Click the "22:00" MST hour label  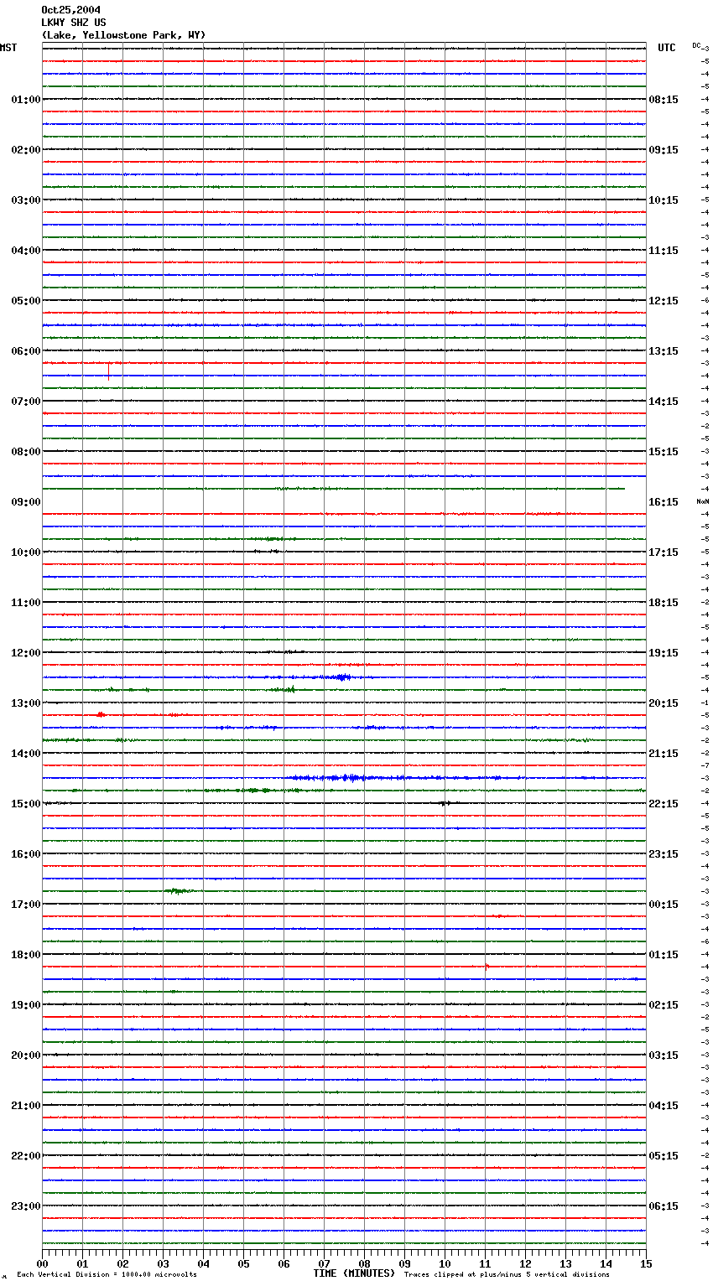point(26,1156)
